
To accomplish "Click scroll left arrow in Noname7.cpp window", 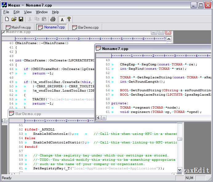I will coord(98,118).
